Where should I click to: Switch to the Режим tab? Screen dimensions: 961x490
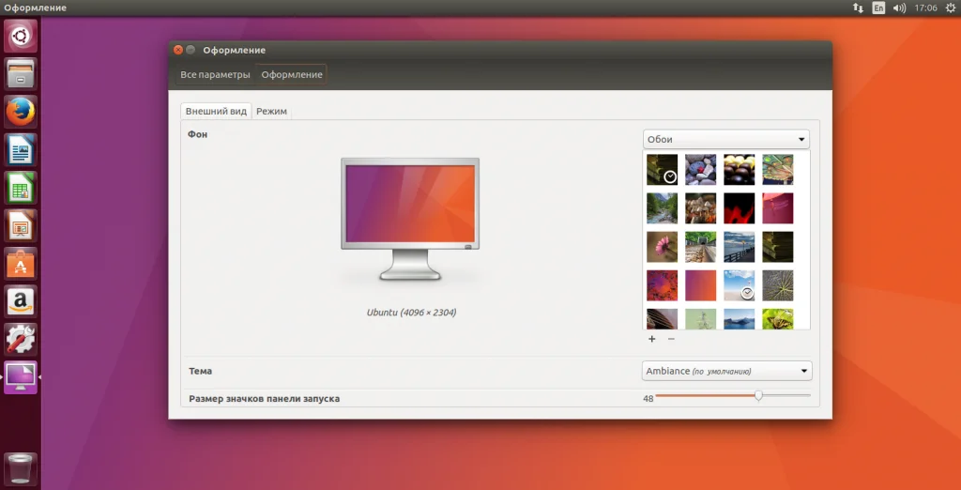pos(271,111)
